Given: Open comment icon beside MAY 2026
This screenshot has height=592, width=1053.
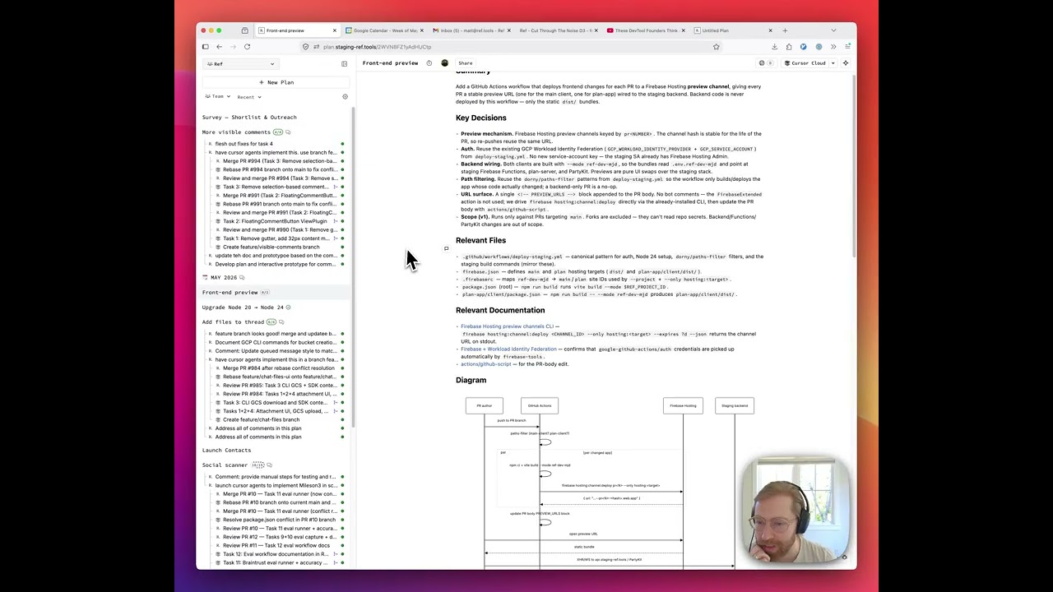Looking at the screenshot, I should [241, 278].
